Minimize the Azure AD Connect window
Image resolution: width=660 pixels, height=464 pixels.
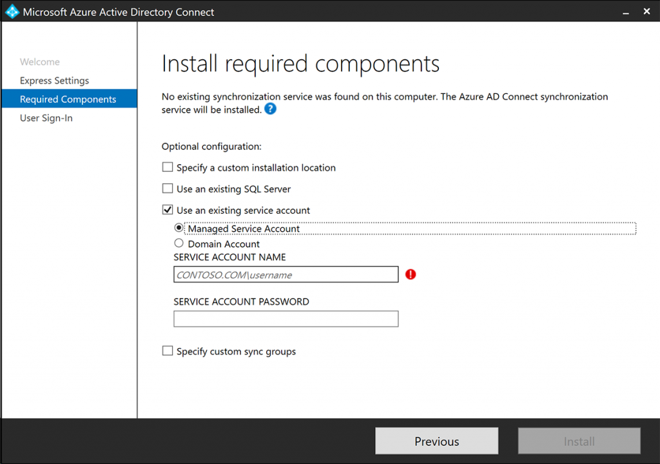[626, 11]
